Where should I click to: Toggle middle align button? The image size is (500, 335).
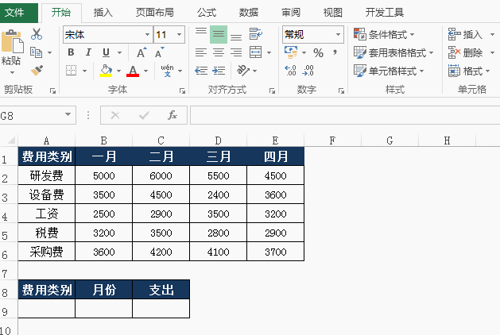coord(219,34)
